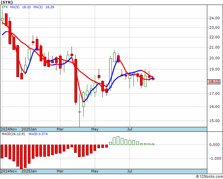Click Jul on the MACD panel axis
This screenshot has width=223, height=179.
(x=130, y=171)
